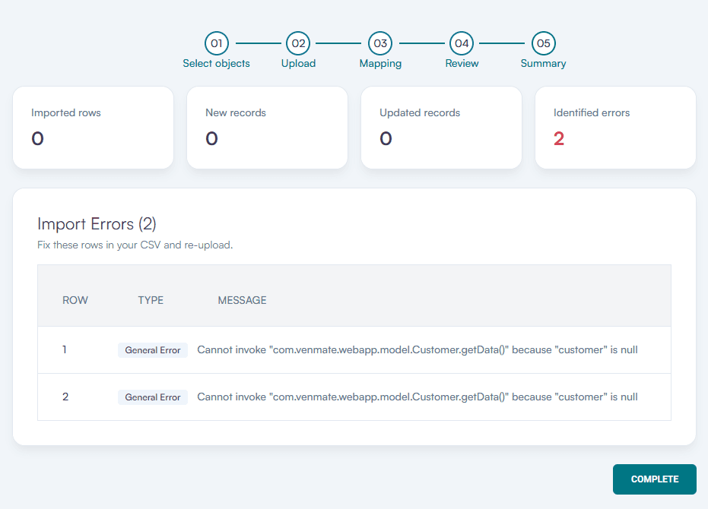
Task: Click the General Error badge on row 2
Action: click(152, 397)
